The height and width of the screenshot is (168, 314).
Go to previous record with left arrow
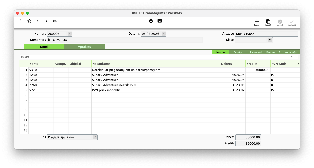(x=38, y=21)
